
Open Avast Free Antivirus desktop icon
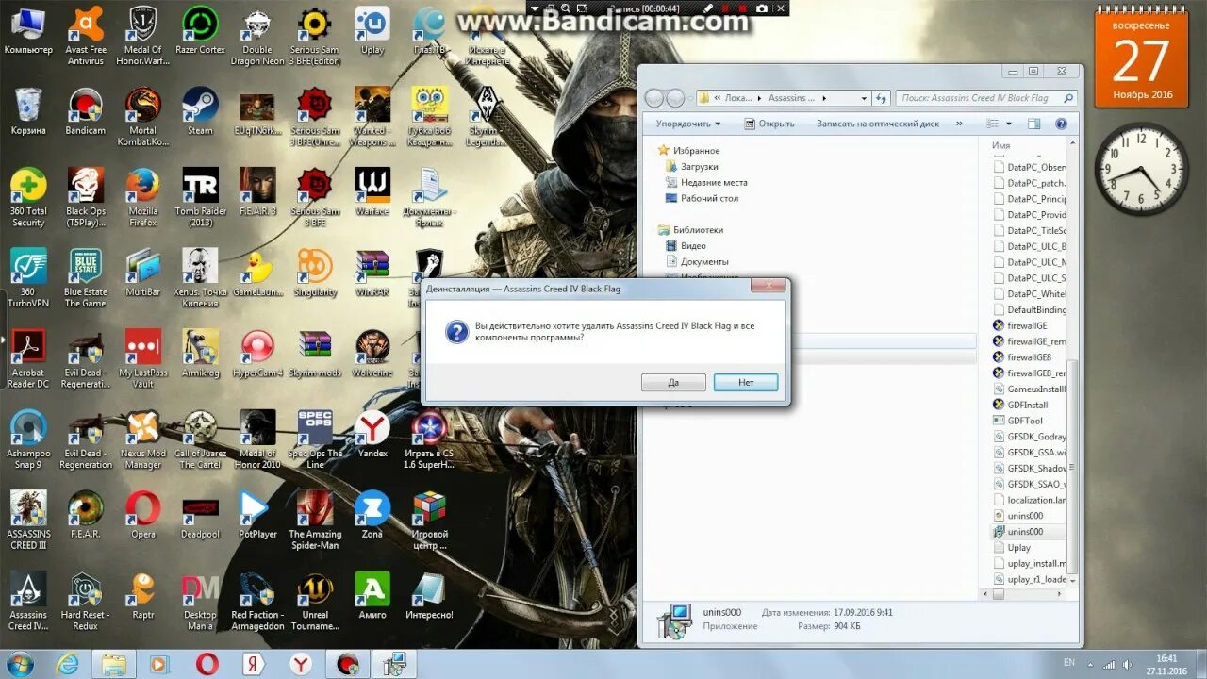86,37
